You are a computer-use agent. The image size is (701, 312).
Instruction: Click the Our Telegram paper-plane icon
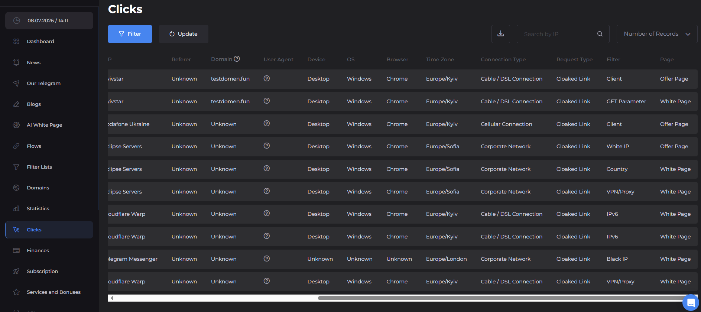[x=16, y=83]
